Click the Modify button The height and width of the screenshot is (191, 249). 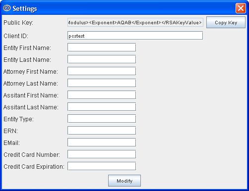124,181
